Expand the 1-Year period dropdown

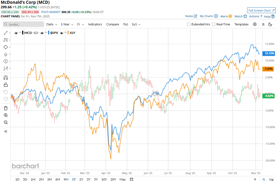[x=67, y=24]
